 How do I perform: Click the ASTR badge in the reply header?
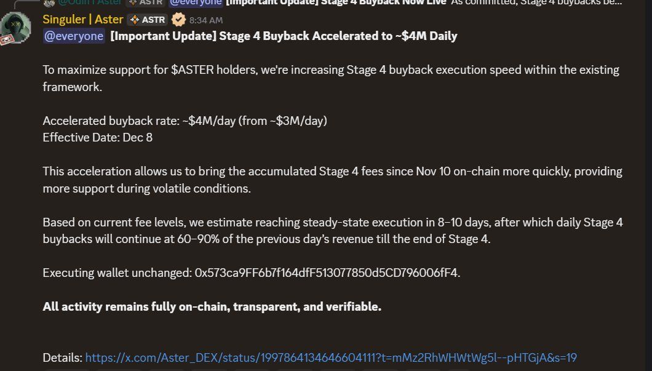point(146,2)
